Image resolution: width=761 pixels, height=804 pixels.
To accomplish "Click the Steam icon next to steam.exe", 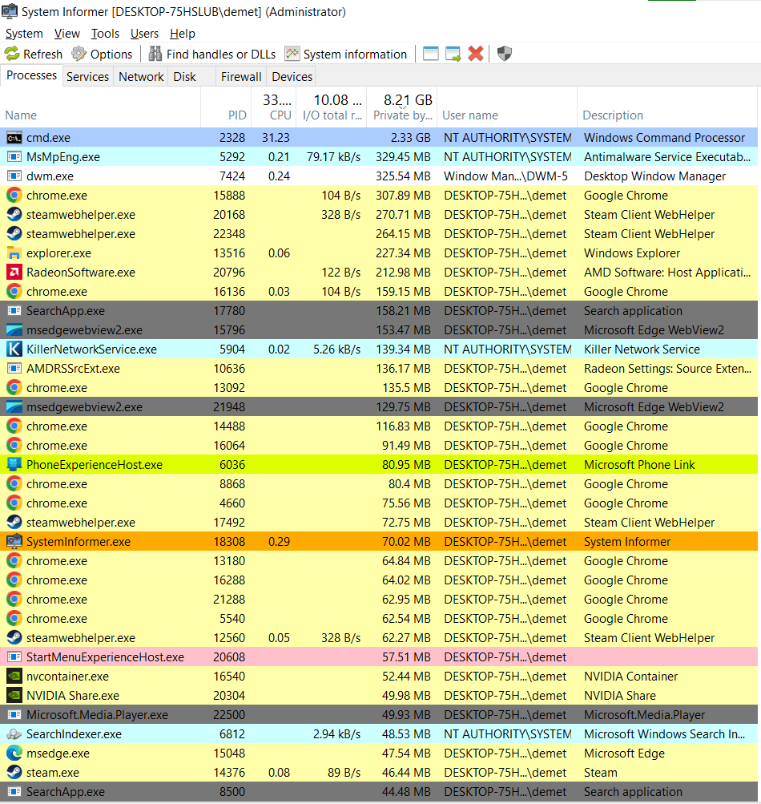I will point(13,772).
